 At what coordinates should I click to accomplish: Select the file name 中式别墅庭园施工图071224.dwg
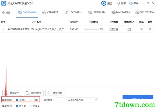point(37,29)
